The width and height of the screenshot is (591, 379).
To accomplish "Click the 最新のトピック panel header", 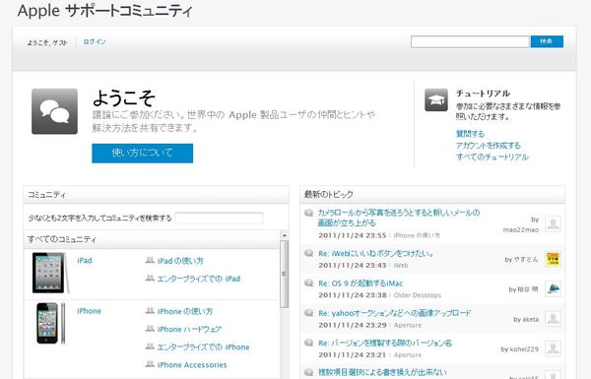I will pyautogui.click(x=432, y=194).
